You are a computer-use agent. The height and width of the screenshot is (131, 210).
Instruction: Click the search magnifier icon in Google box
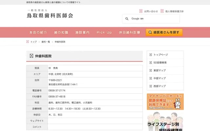click(x=127, y=19)
